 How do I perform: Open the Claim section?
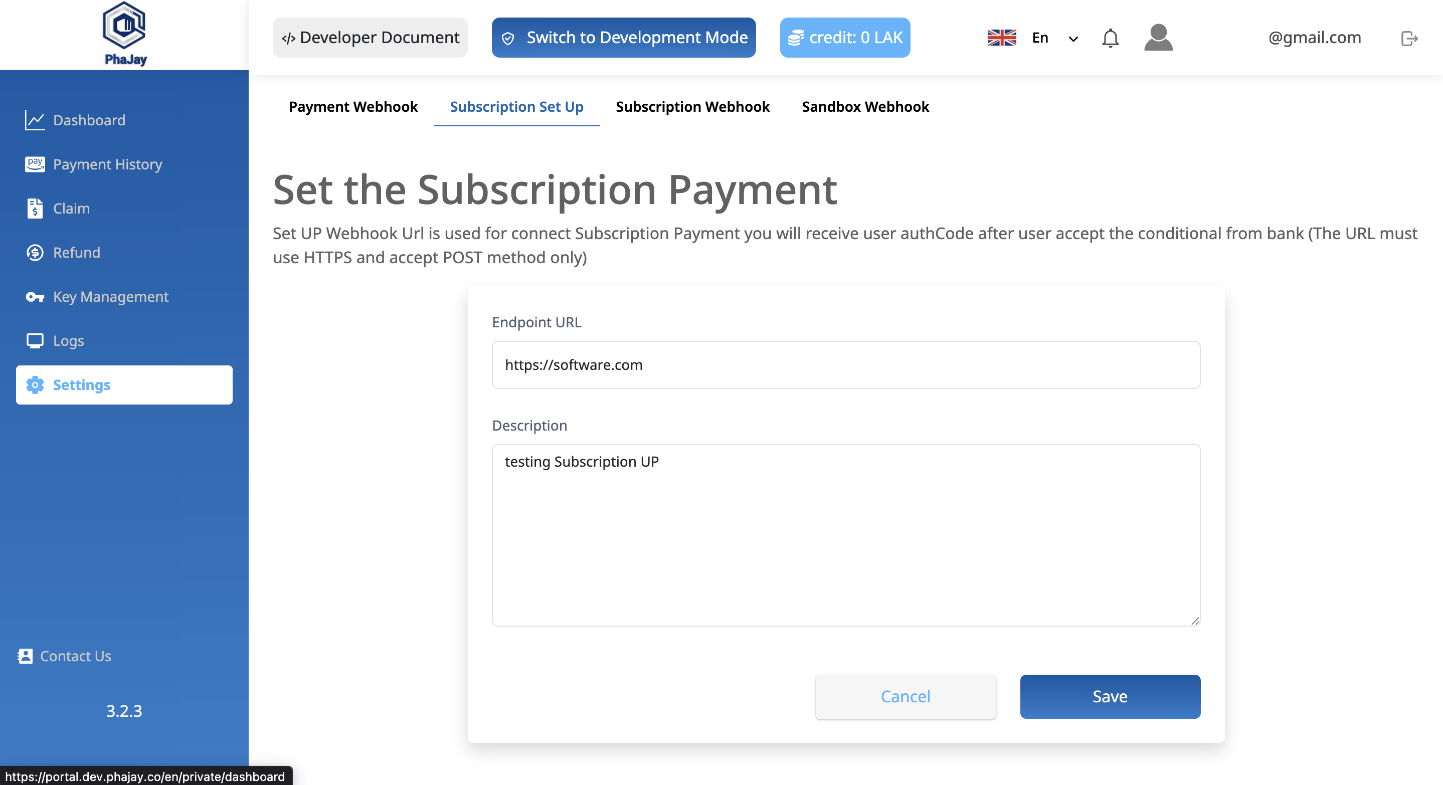click(x=71, y=209)
